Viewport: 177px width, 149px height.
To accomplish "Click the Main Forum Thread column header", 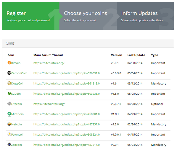I will pyautogui.click(x=48, y=55).
